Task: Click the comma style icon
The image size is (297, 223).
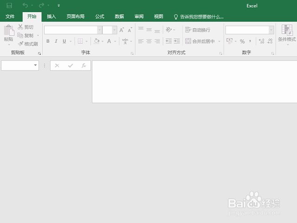Action: (250, 41)
